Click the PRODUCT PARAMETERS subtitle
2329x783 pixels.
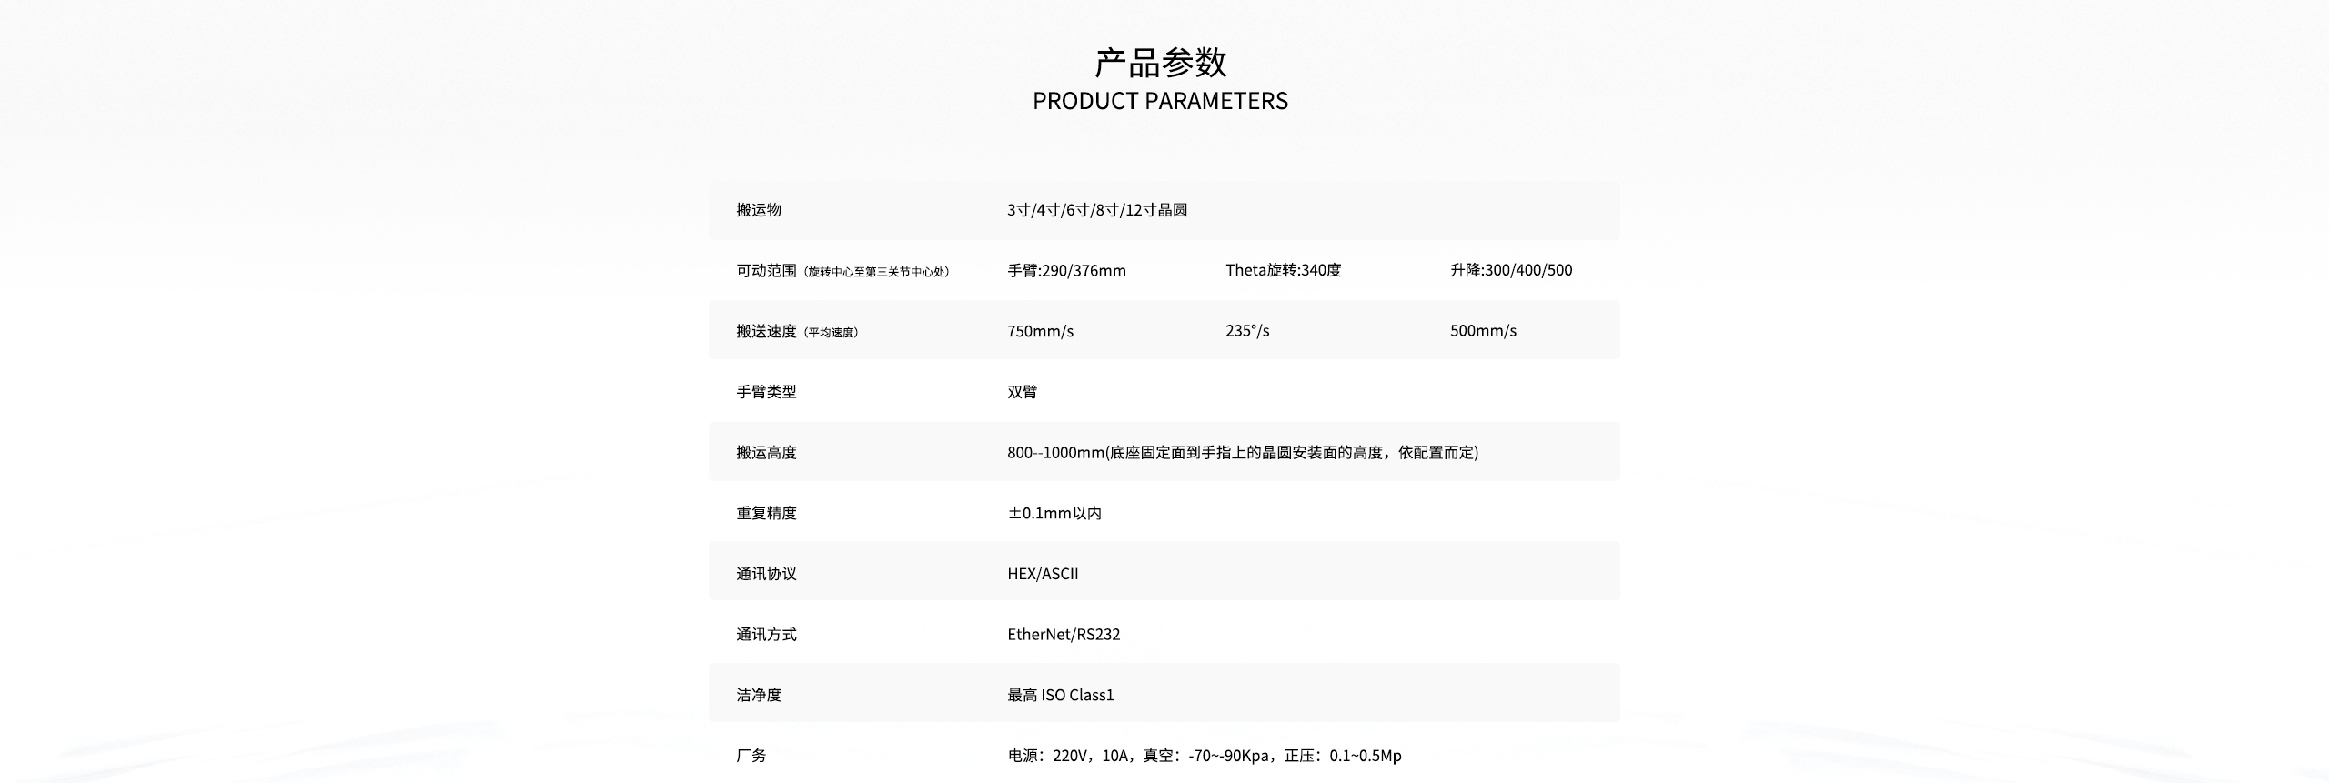(x=1160, y=101)
